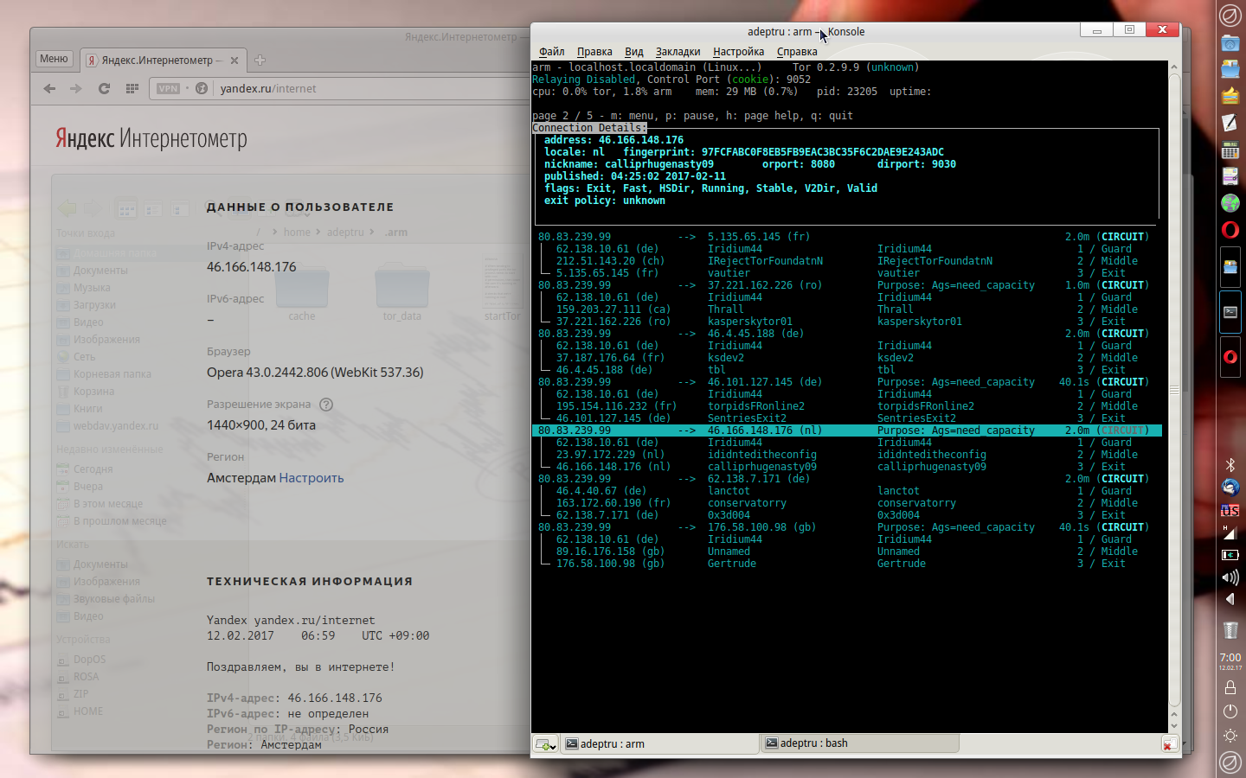Screen dimensions: 1246x778
Task: Click the Opera back navigation arrow
Action: (49, 88)
